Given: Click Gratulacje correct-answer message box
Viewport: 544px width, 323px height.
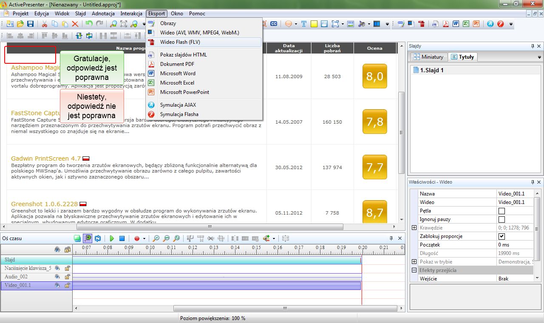Looking at the screenshot, I should coord(92,68).
